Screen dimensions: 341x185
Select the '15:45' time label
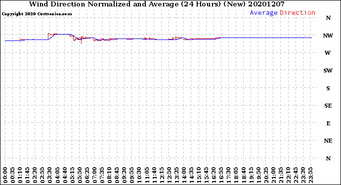207,175
